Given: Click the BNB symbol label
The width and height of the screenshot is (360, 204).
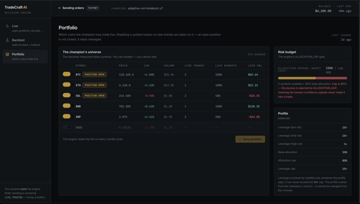Looking at the screenshot, I should tap(78, 106).
